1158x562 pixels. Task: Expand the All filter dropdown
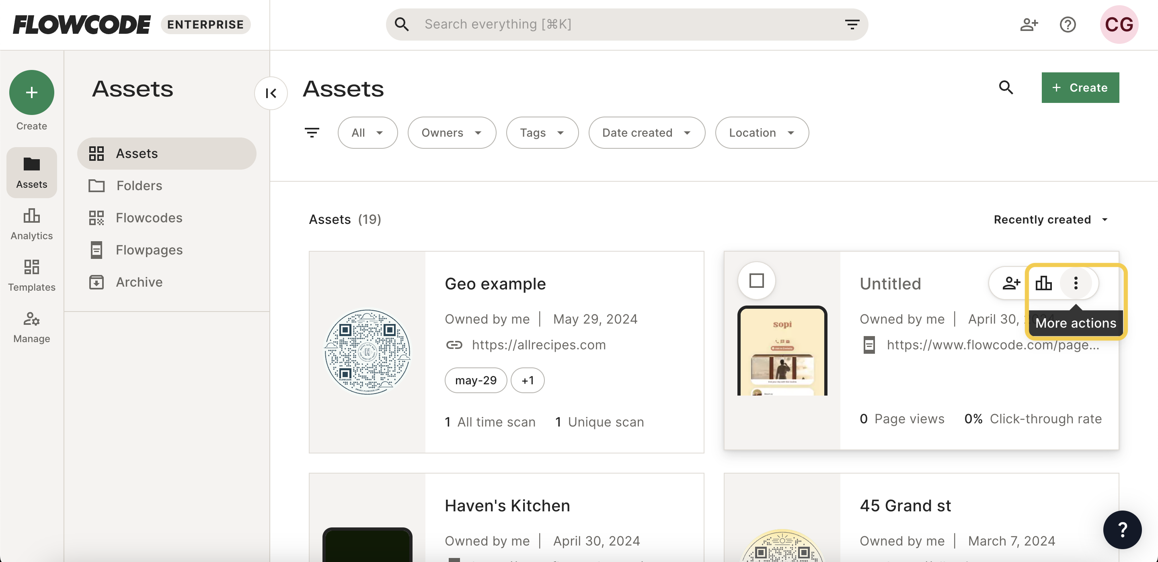tap(368, 133)
